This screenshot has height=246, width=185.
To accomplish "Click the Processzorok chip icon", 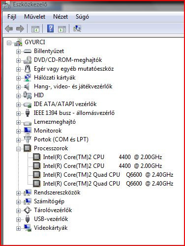I will tap(27, 148).
